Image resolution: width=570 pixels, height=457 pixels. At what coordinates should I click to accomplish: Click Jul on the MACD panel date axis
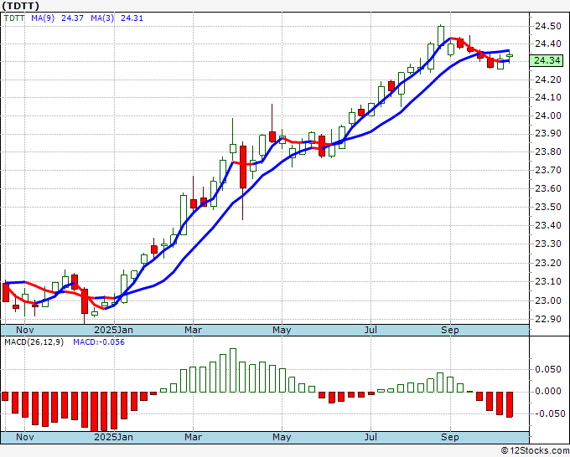point(370,437)
